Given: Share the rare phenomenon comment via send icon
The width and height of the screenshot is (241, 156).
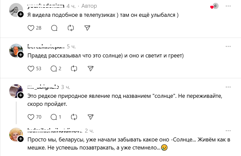Looking at the screenshot, I should tap(90, 117).
